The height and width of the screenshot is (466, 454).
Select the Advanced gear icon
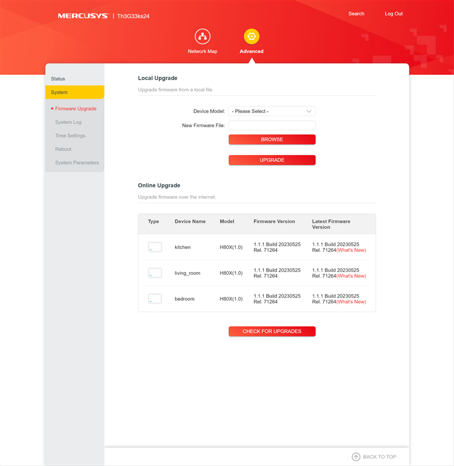[252, 36]
